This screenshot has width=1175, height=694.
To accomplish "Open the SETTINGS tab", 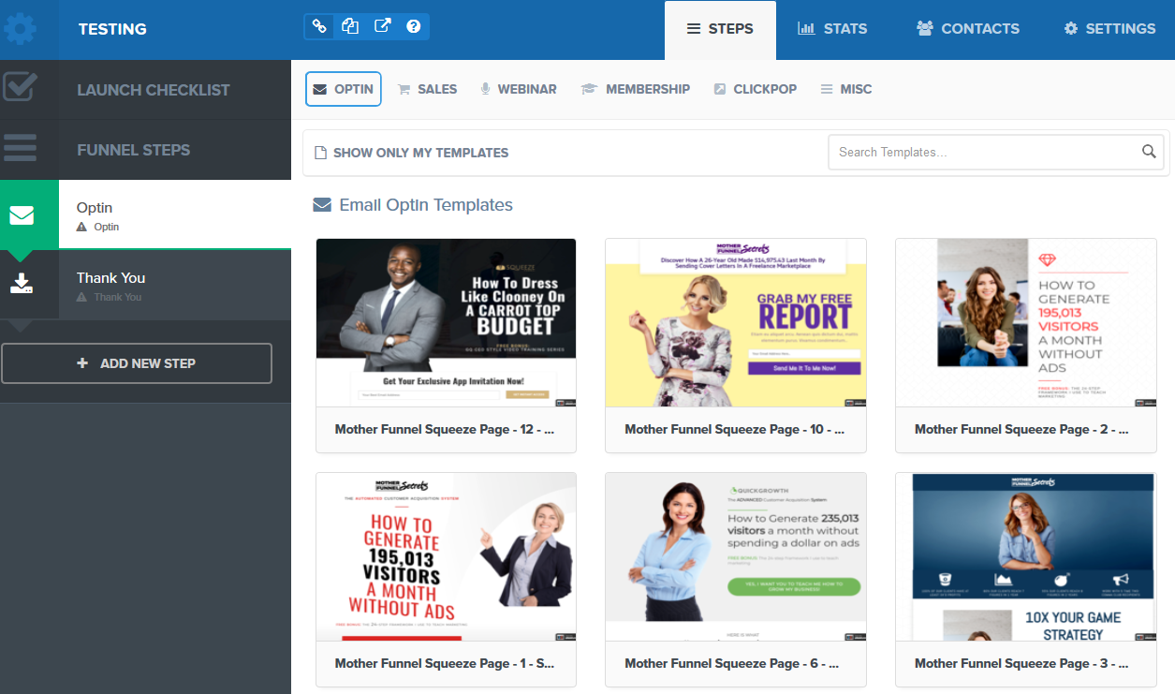I will (1109, 29).
